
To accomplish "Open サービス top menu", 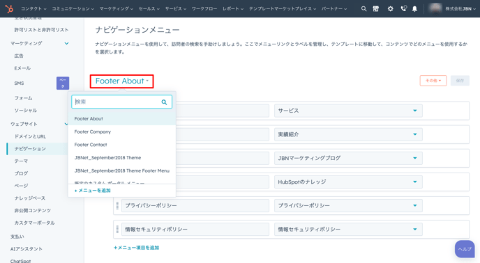I will click(176, 8).
